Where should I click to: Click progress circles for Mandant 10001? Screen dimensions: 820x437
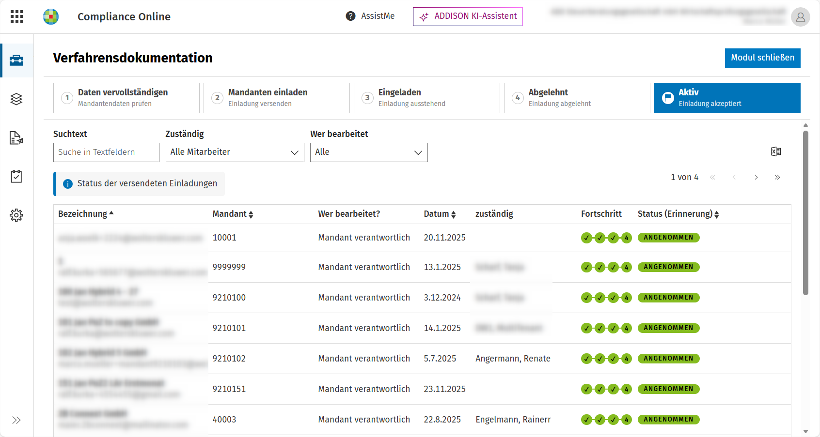(x=606, y=238)
